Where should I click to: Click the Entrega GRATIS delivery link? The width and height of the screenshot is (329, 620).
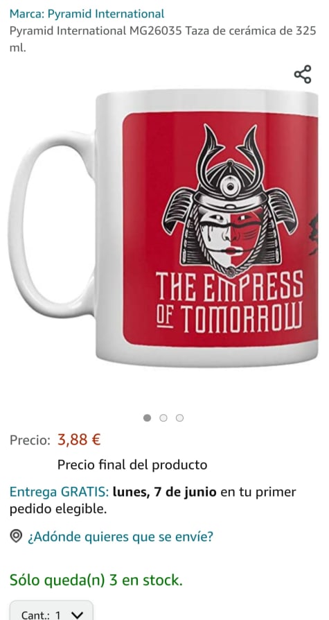coord(60,492)
